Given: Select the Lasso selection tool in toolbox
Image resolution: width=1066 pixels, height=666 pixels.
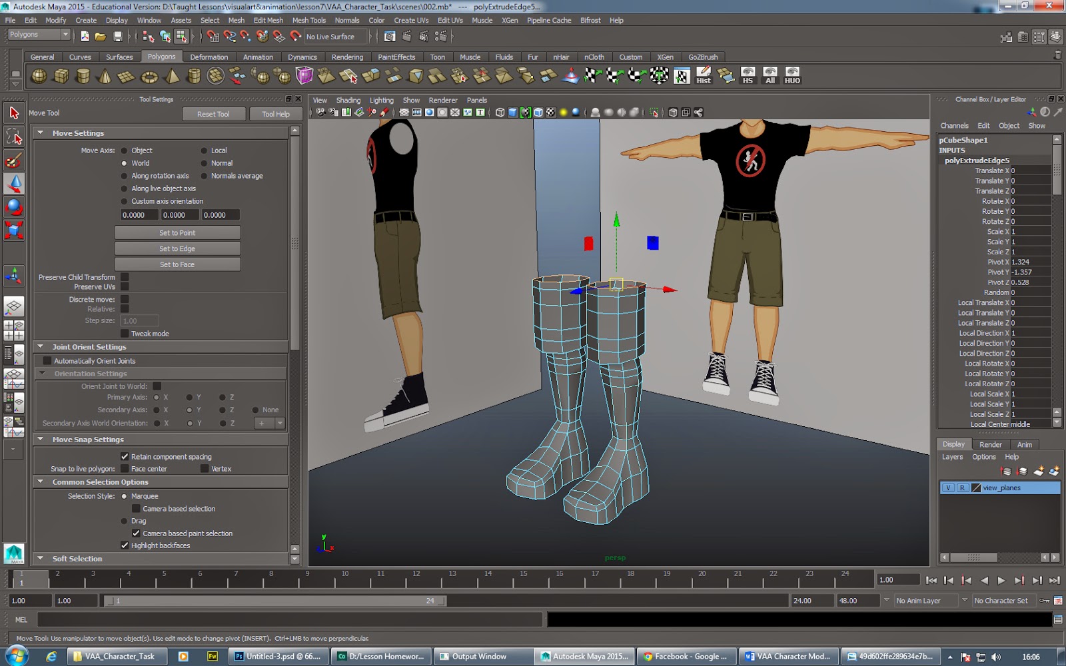Looking at the screenshot, I should [x=13, y=137].
